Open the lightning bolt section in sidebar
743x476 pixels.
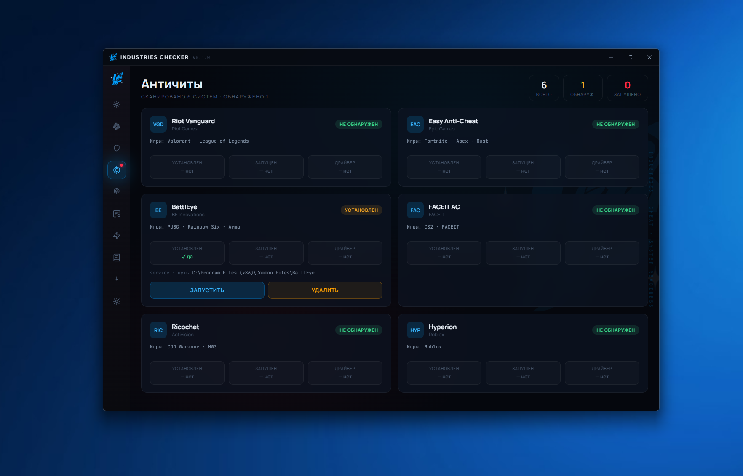(x=117, y=236)
